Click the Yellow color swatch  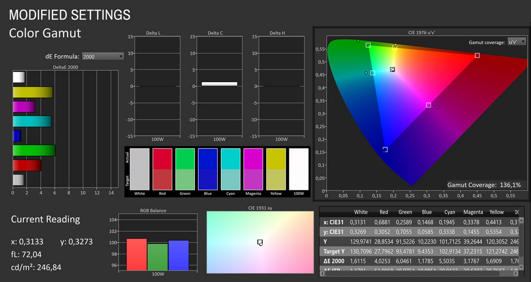(x=276, y=169)
